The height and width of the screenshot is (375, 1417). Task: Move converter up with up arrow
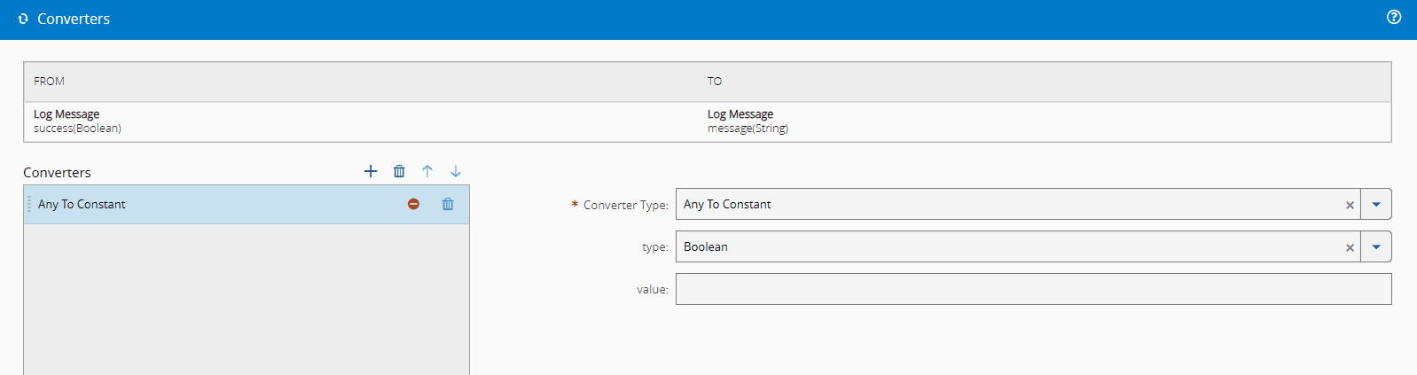coord(427,171)
